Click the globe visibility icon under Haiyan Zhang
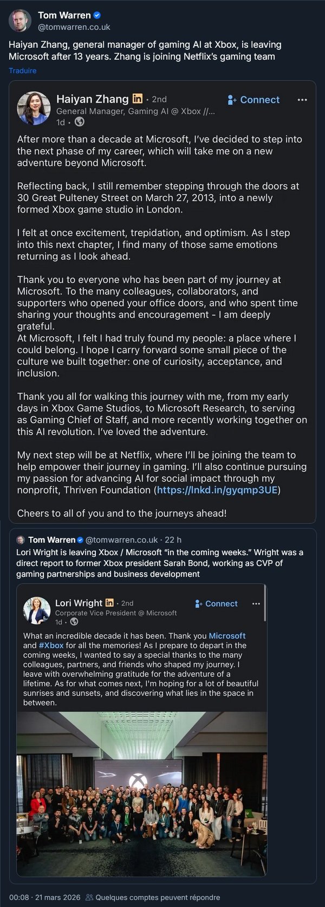Image resolution: width=325 pixels, height=907 pixels. point(80,121)
